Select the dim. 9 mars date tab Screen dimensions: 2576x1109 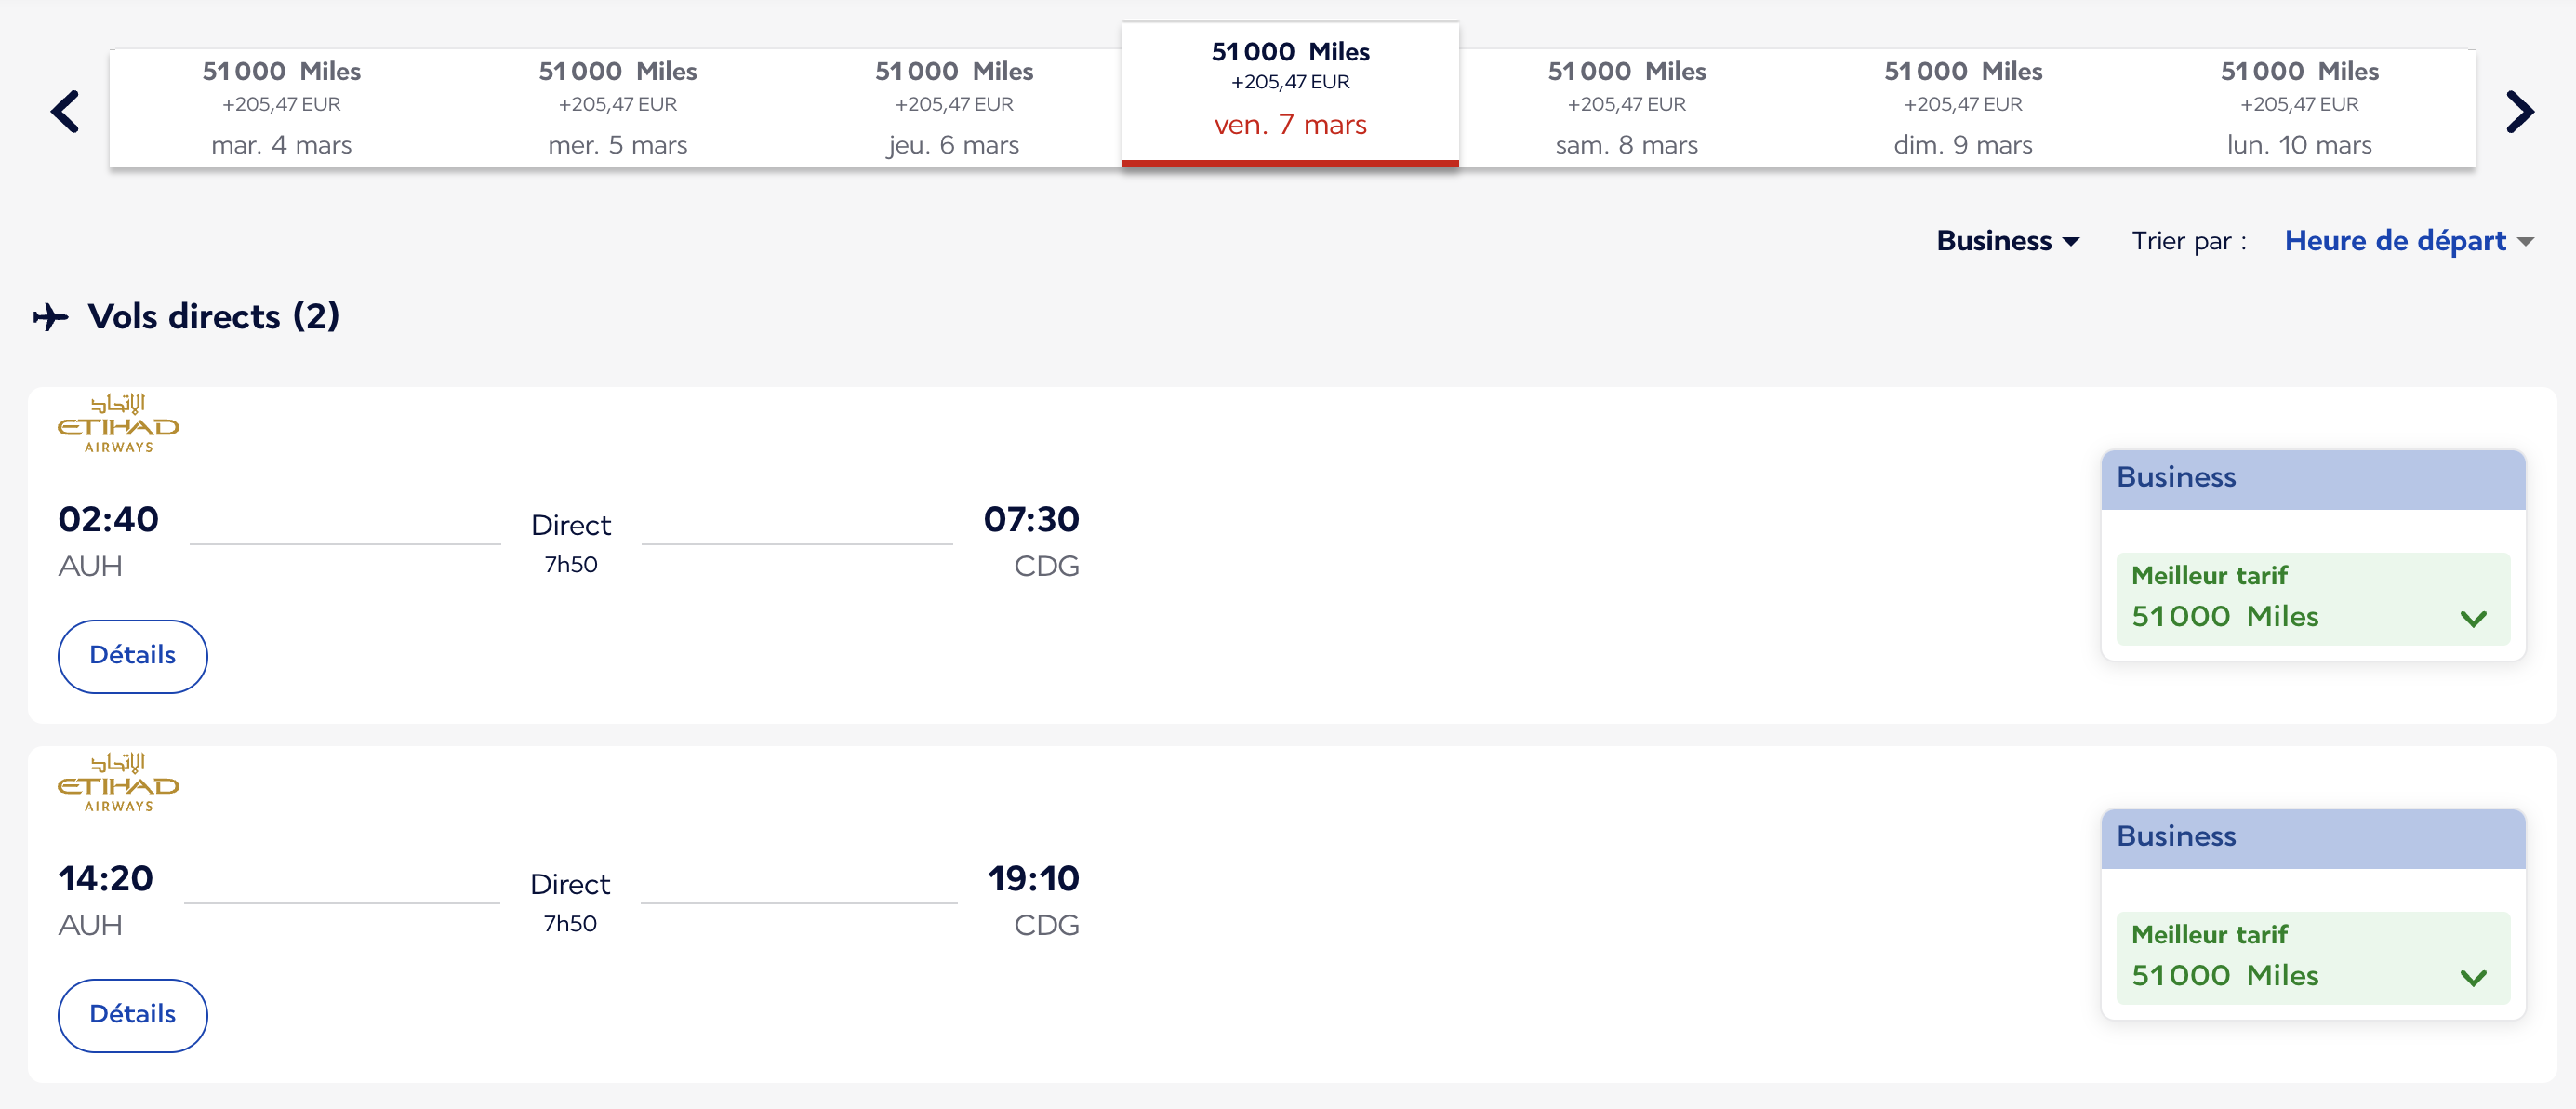pyautogui.click(x=1963, y=108)
